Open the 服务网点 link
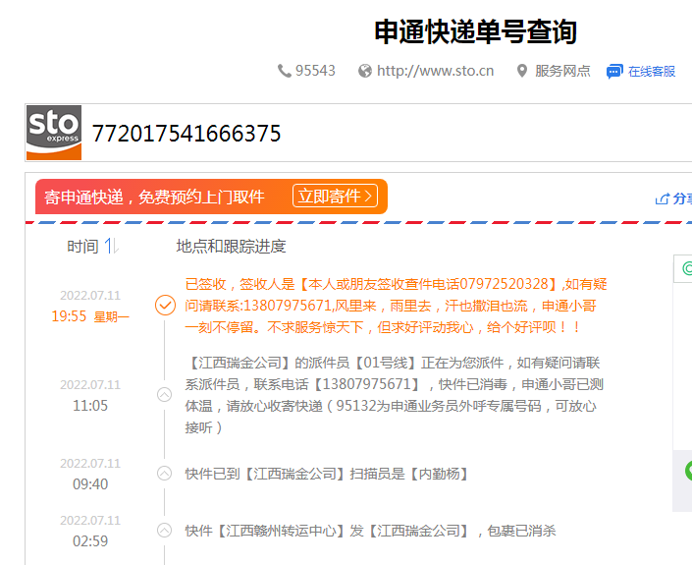692x565 pixels. (562, 71)
